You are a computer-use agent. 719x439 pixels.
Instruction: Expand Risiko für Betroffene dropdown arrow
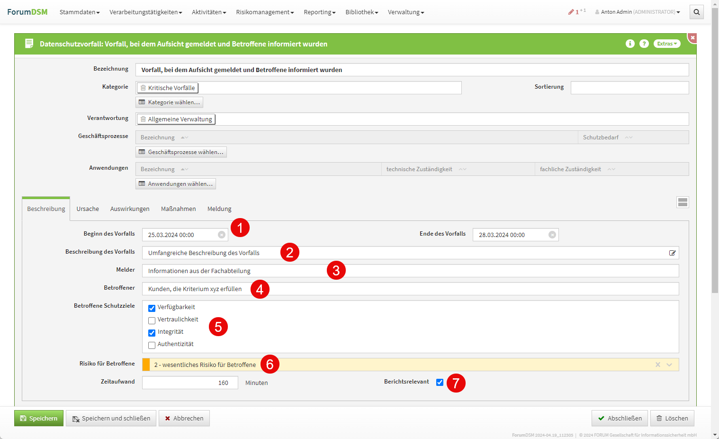(x=669, y=365)
